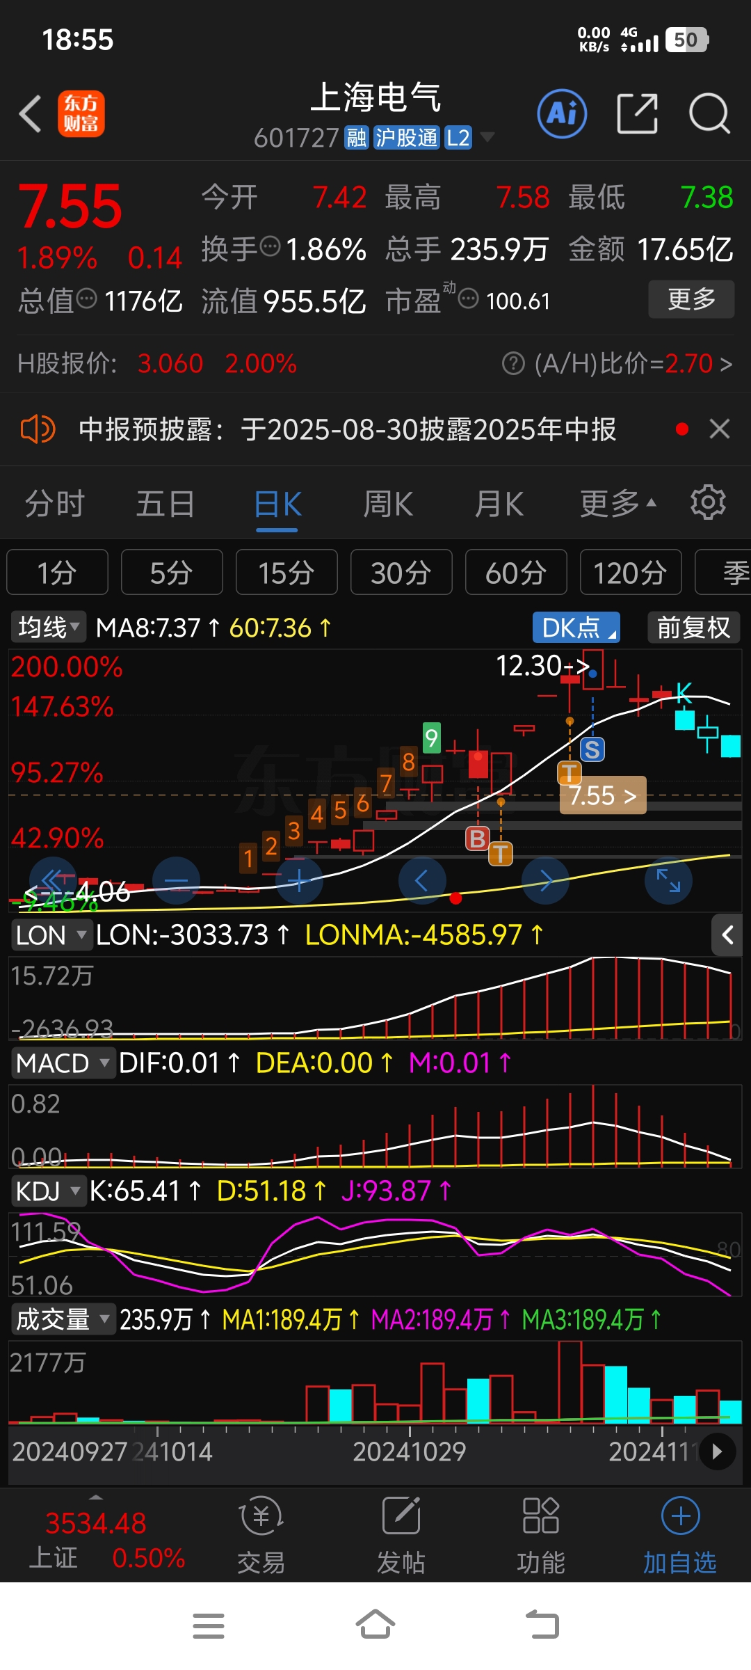751x1670 pixels.
Task: Tap the timeline play forward button
Action: (x=717, y=1452)
